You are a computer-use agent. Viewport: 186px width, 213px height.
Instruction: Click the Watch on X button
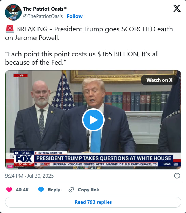point(159,80)
